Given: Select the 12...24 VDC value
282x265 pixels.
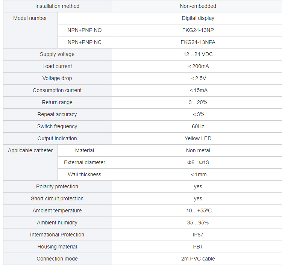Looking at the screenshot, I should point(198,54).
